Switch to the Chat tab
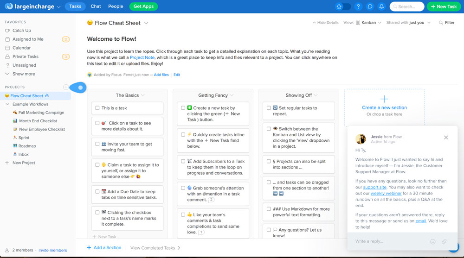The width and height of the screenshot is (464, 258). click(x=96, y=6)
